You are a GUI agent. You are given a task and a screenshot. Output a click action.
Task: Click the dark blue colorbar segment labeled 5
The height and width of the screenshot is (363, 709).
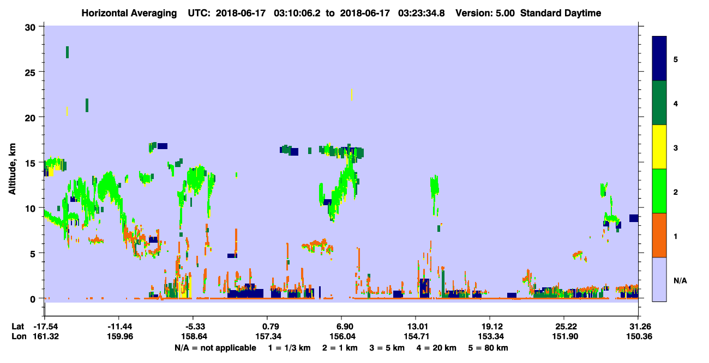(x=659, y=59)
